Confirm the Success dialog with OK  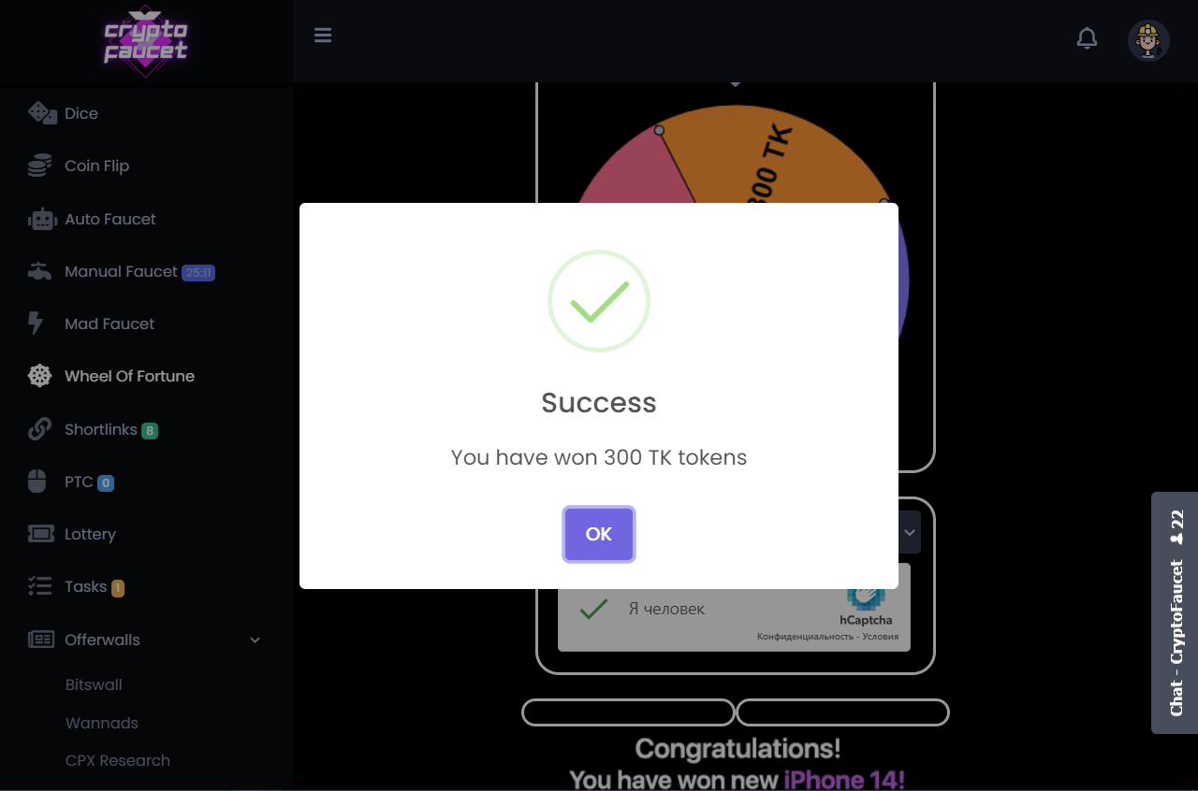click(x=598, y=534)
